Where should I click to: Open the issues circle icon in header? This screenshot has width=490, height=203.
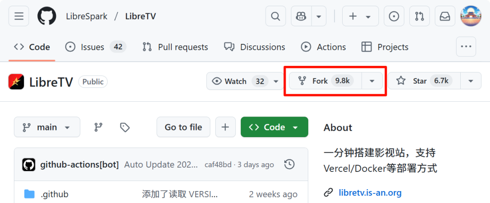pyautogui.click(x=394, y=16)
